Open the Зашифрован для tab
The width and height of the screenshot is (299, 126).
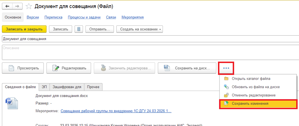[67, 87]
